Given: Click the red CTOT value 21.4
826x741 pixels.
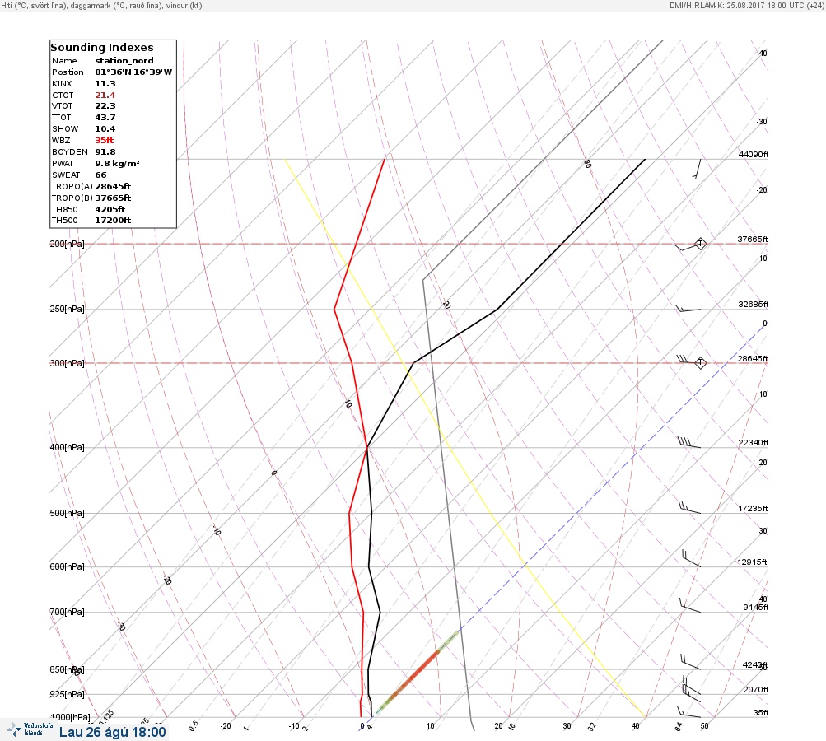Looking at the screenshot, I should pos(105,96).
